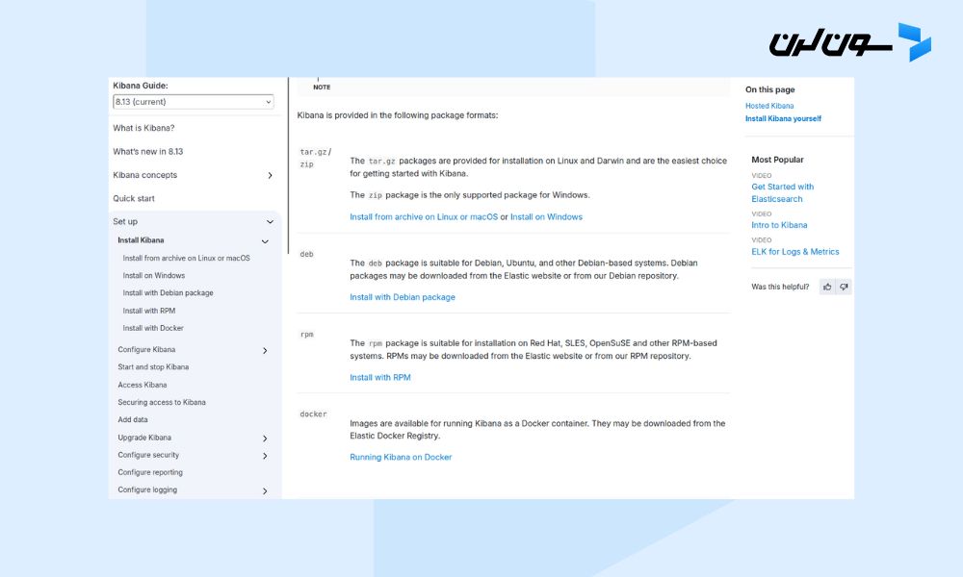Expand the Configure Kibana chevron
The height and width of the screenshot is (577, 963).
click(265, 351)
